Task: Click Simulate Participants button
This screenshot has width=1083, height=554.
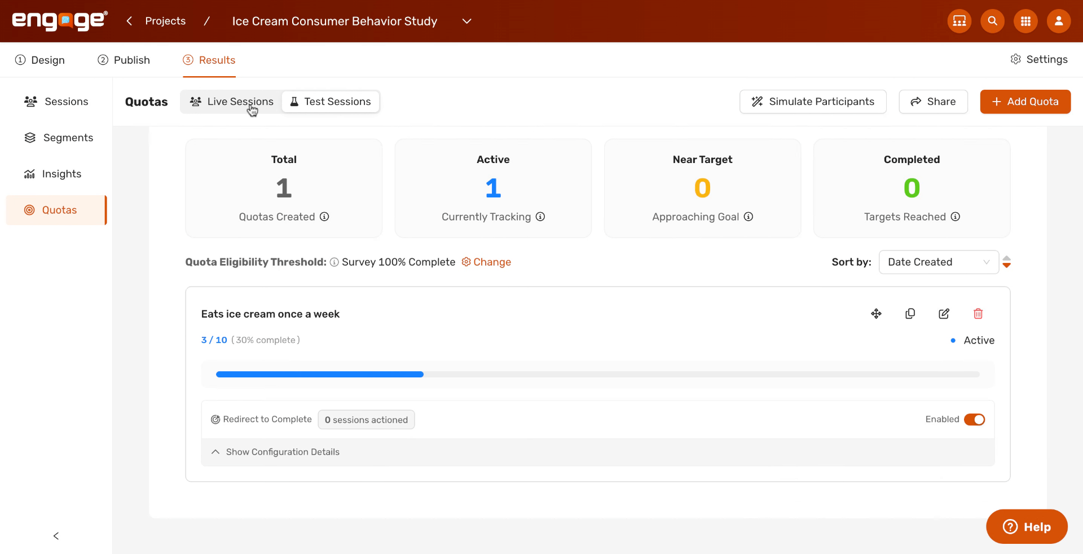Action: click(813, 102)
